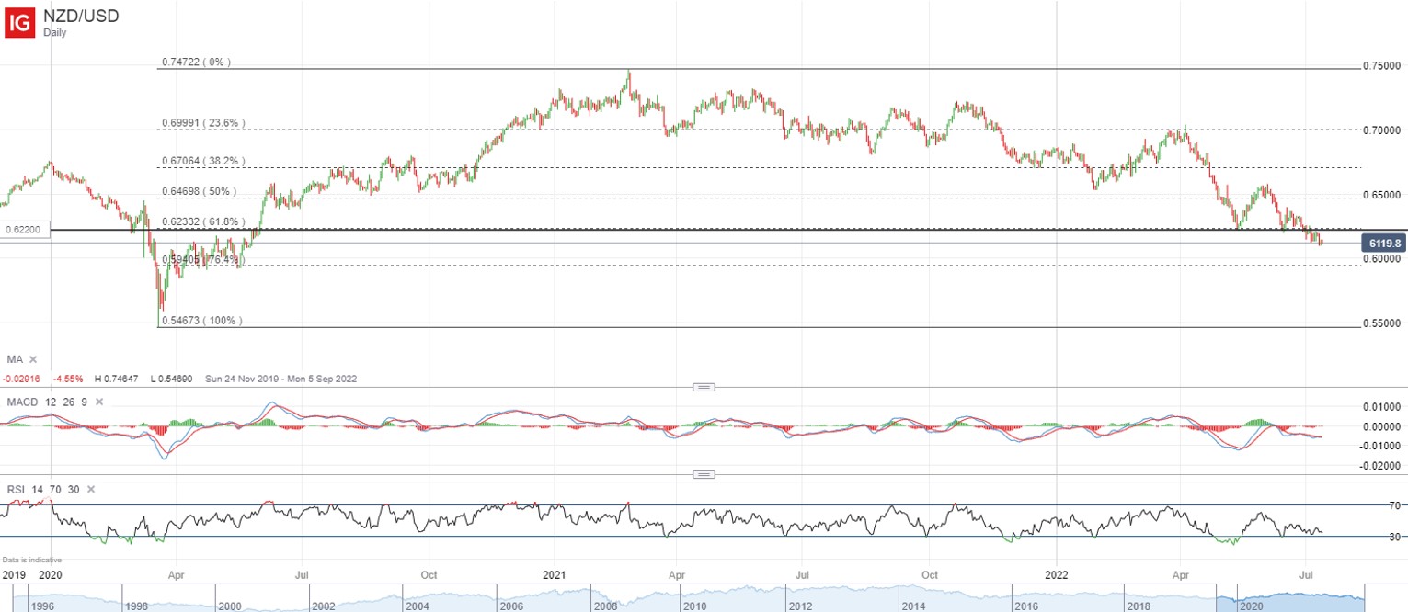Click the 6119.8 current price tag
Viewport: 1408px width, 612px height.
tap(1383, 244)
